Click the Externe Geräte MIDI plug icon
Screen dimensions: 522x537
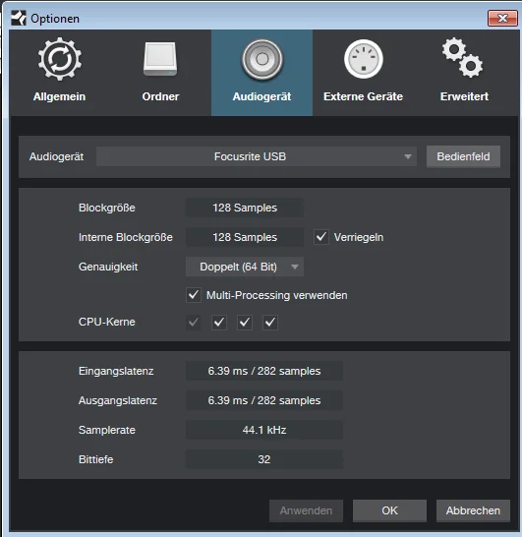pos(363,59)
